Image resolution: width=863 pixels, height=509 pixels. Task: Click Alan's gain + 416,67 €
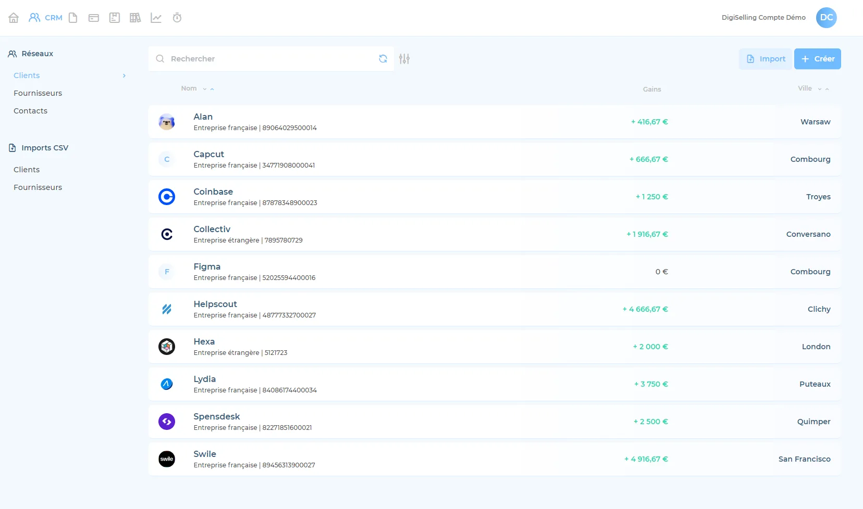[x=649, y=122]
